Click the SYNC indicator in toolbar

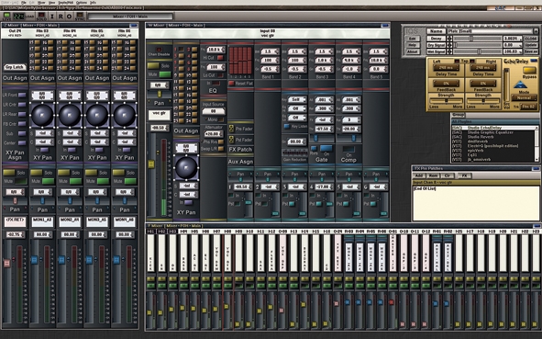click(x=80, y=16)
